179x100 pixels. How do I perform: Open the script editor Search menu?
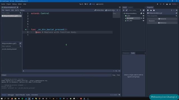pyautogui.click(x=8, y=10)
